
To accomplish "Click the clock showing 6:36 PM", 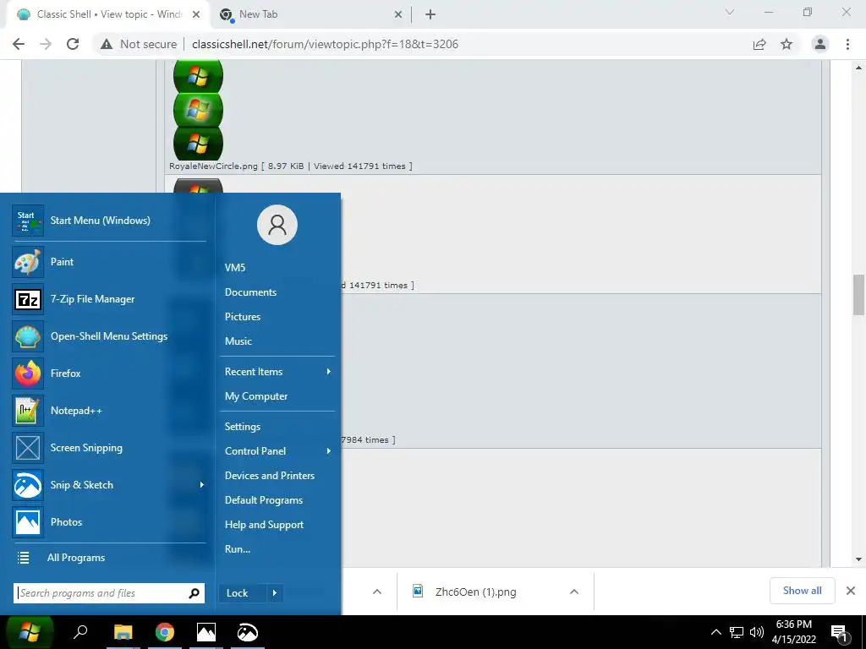I will [793, 624].
